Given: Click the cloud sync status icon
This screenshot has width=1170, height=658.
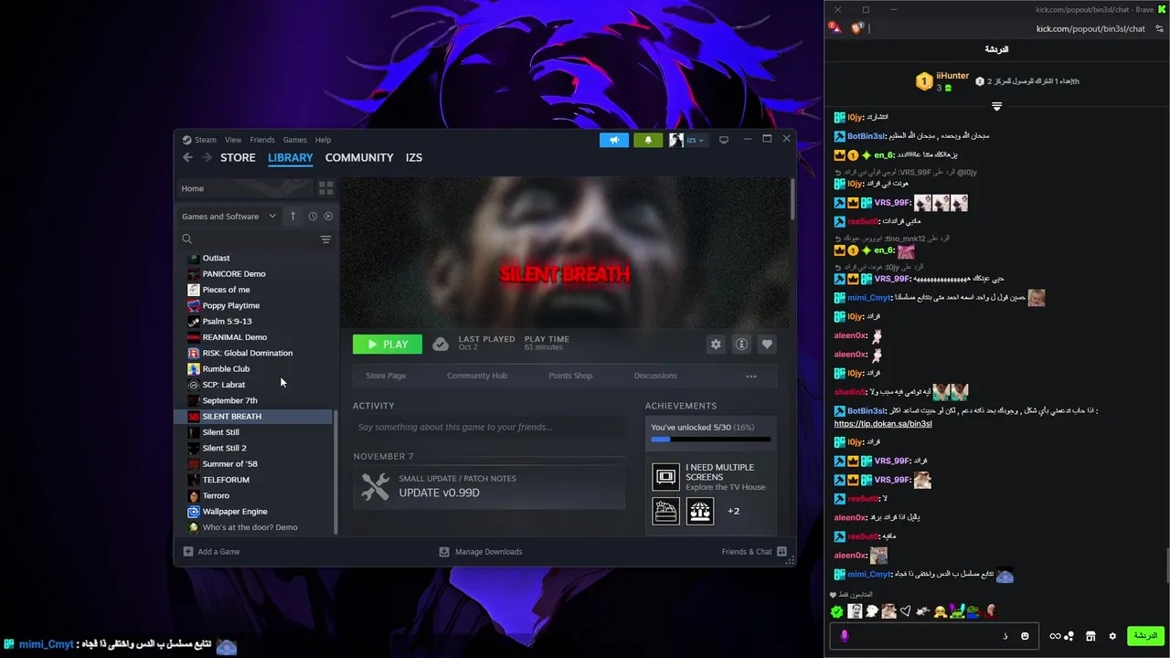Looking at the screenshot, I should (x=441, y=345).
